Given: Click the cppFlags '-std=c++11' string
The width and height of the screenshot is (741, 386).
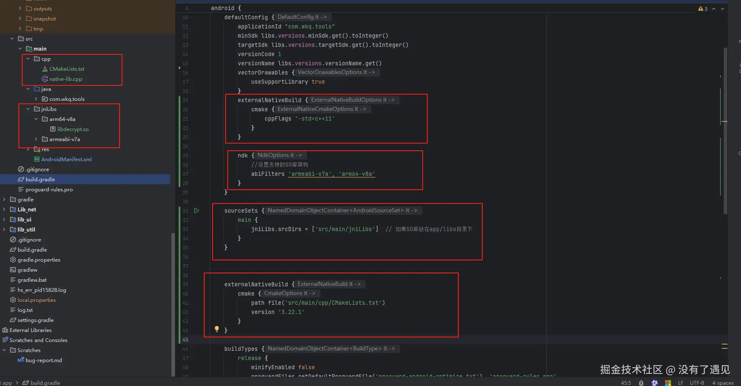Looking at the screenshot, I should (315, 119).
